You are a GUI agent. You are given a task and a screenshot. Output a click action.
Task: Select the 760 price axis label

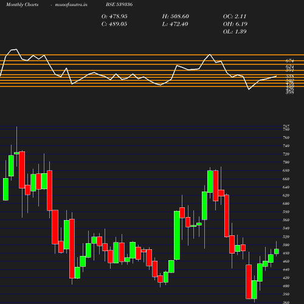(x=286, y=137)
